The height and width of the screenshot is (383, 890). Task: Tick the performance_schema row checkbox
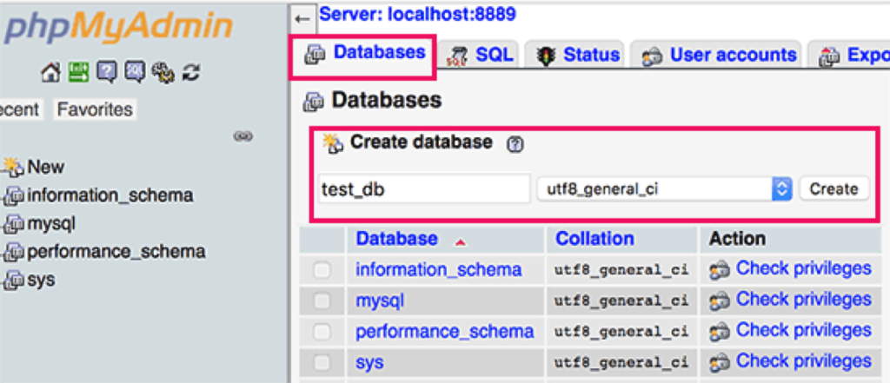click(322, 332)
